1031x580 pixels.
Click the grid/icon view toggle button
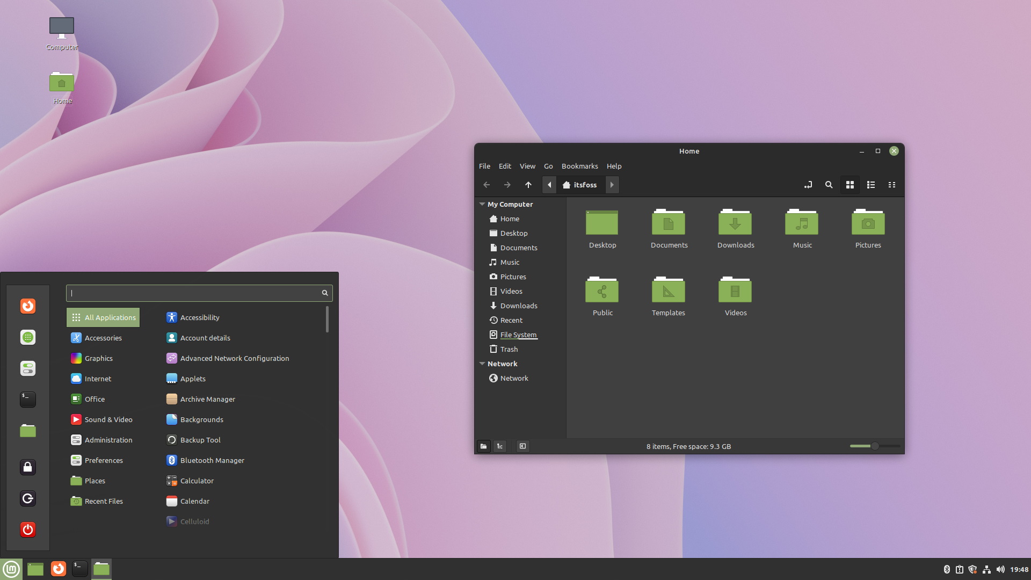(850, 185)
